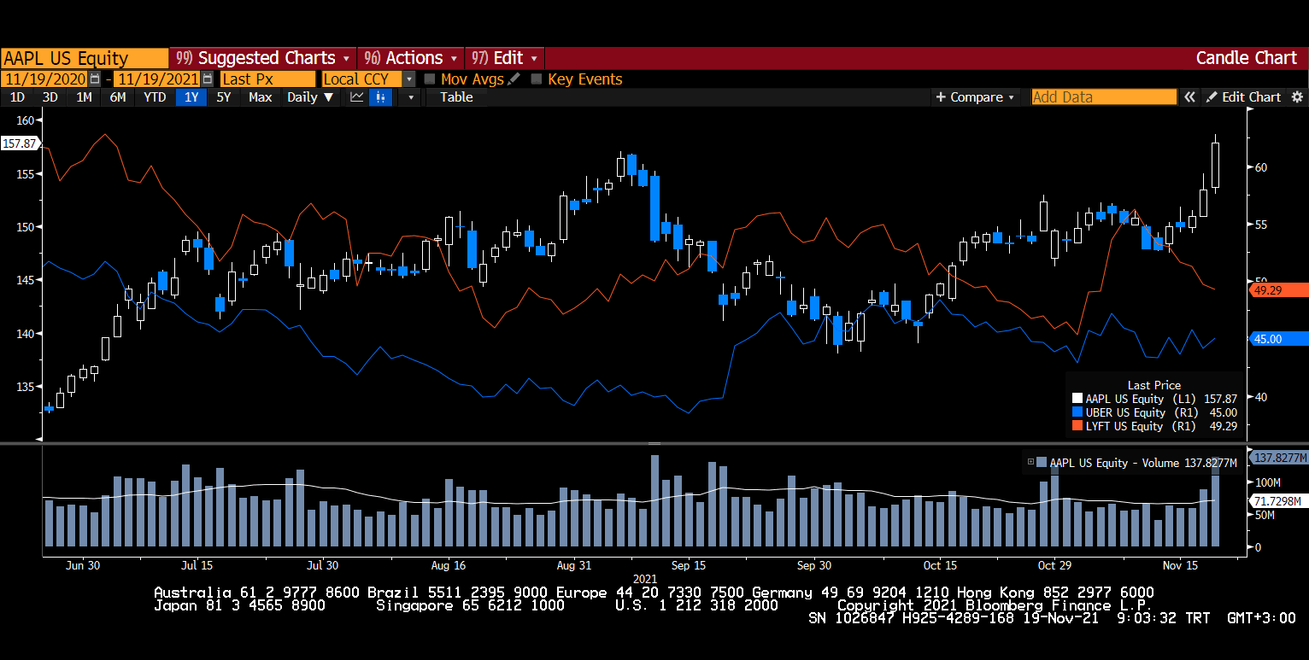Change the Daily periodicity dropdown
1309x660 pixels.
click(310, 97)
